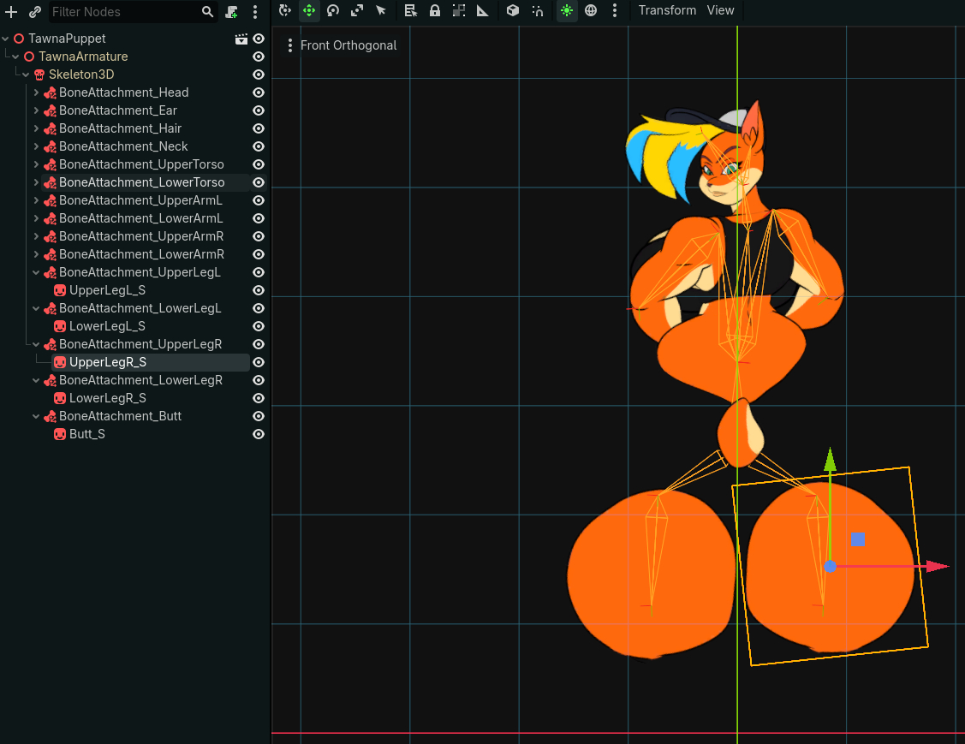The width and height of the screenshot is (965, 744).
Task: Click the Filter Nodes search field
Action: coord(124,12)
